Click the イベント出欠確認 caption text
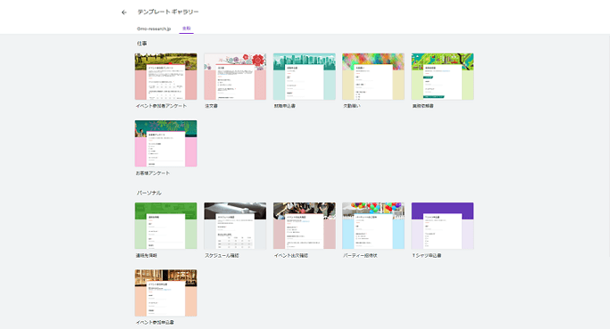Viewport: 610px width, 329px height. coord(291,256)
